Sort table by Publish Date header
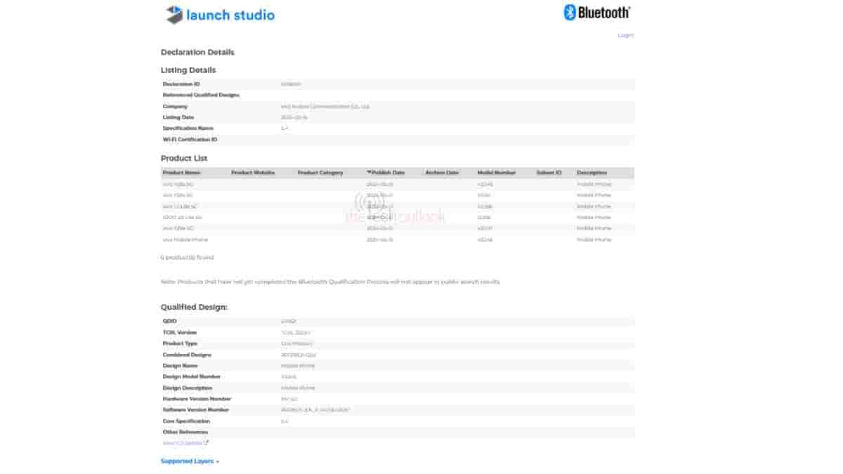 click(388, 173)
